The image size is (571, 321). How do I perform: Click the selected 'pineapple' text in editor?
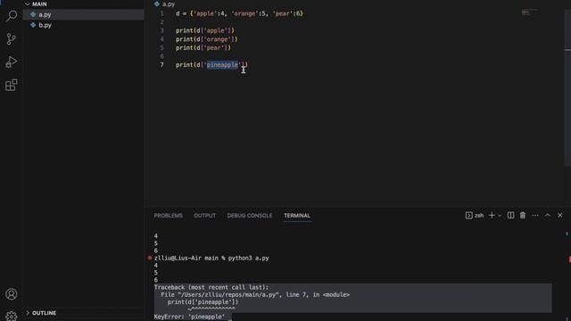222,65
